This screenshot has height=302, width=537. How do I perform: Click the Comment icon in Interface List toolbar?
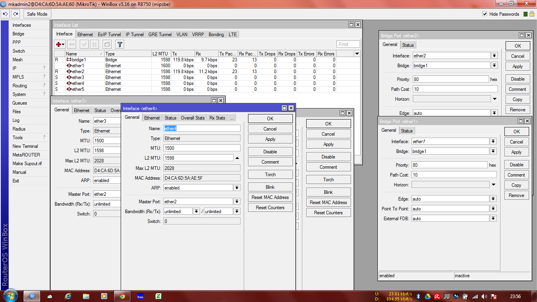107,44
